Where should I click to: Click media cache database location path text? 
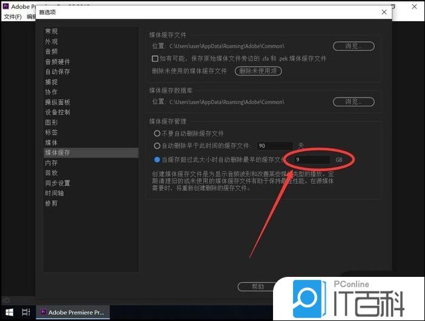click(227, 102)
